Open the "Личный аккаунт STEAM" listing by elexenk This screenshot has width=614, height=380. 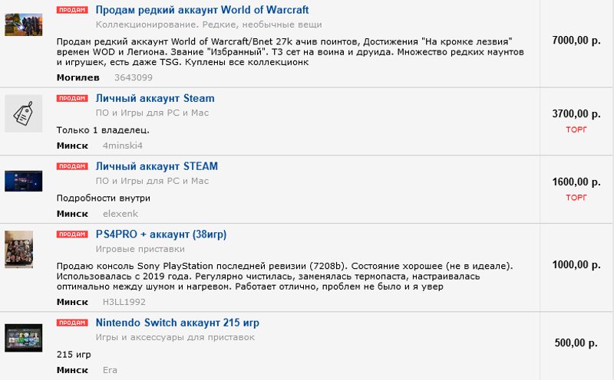tap(157, 166)
